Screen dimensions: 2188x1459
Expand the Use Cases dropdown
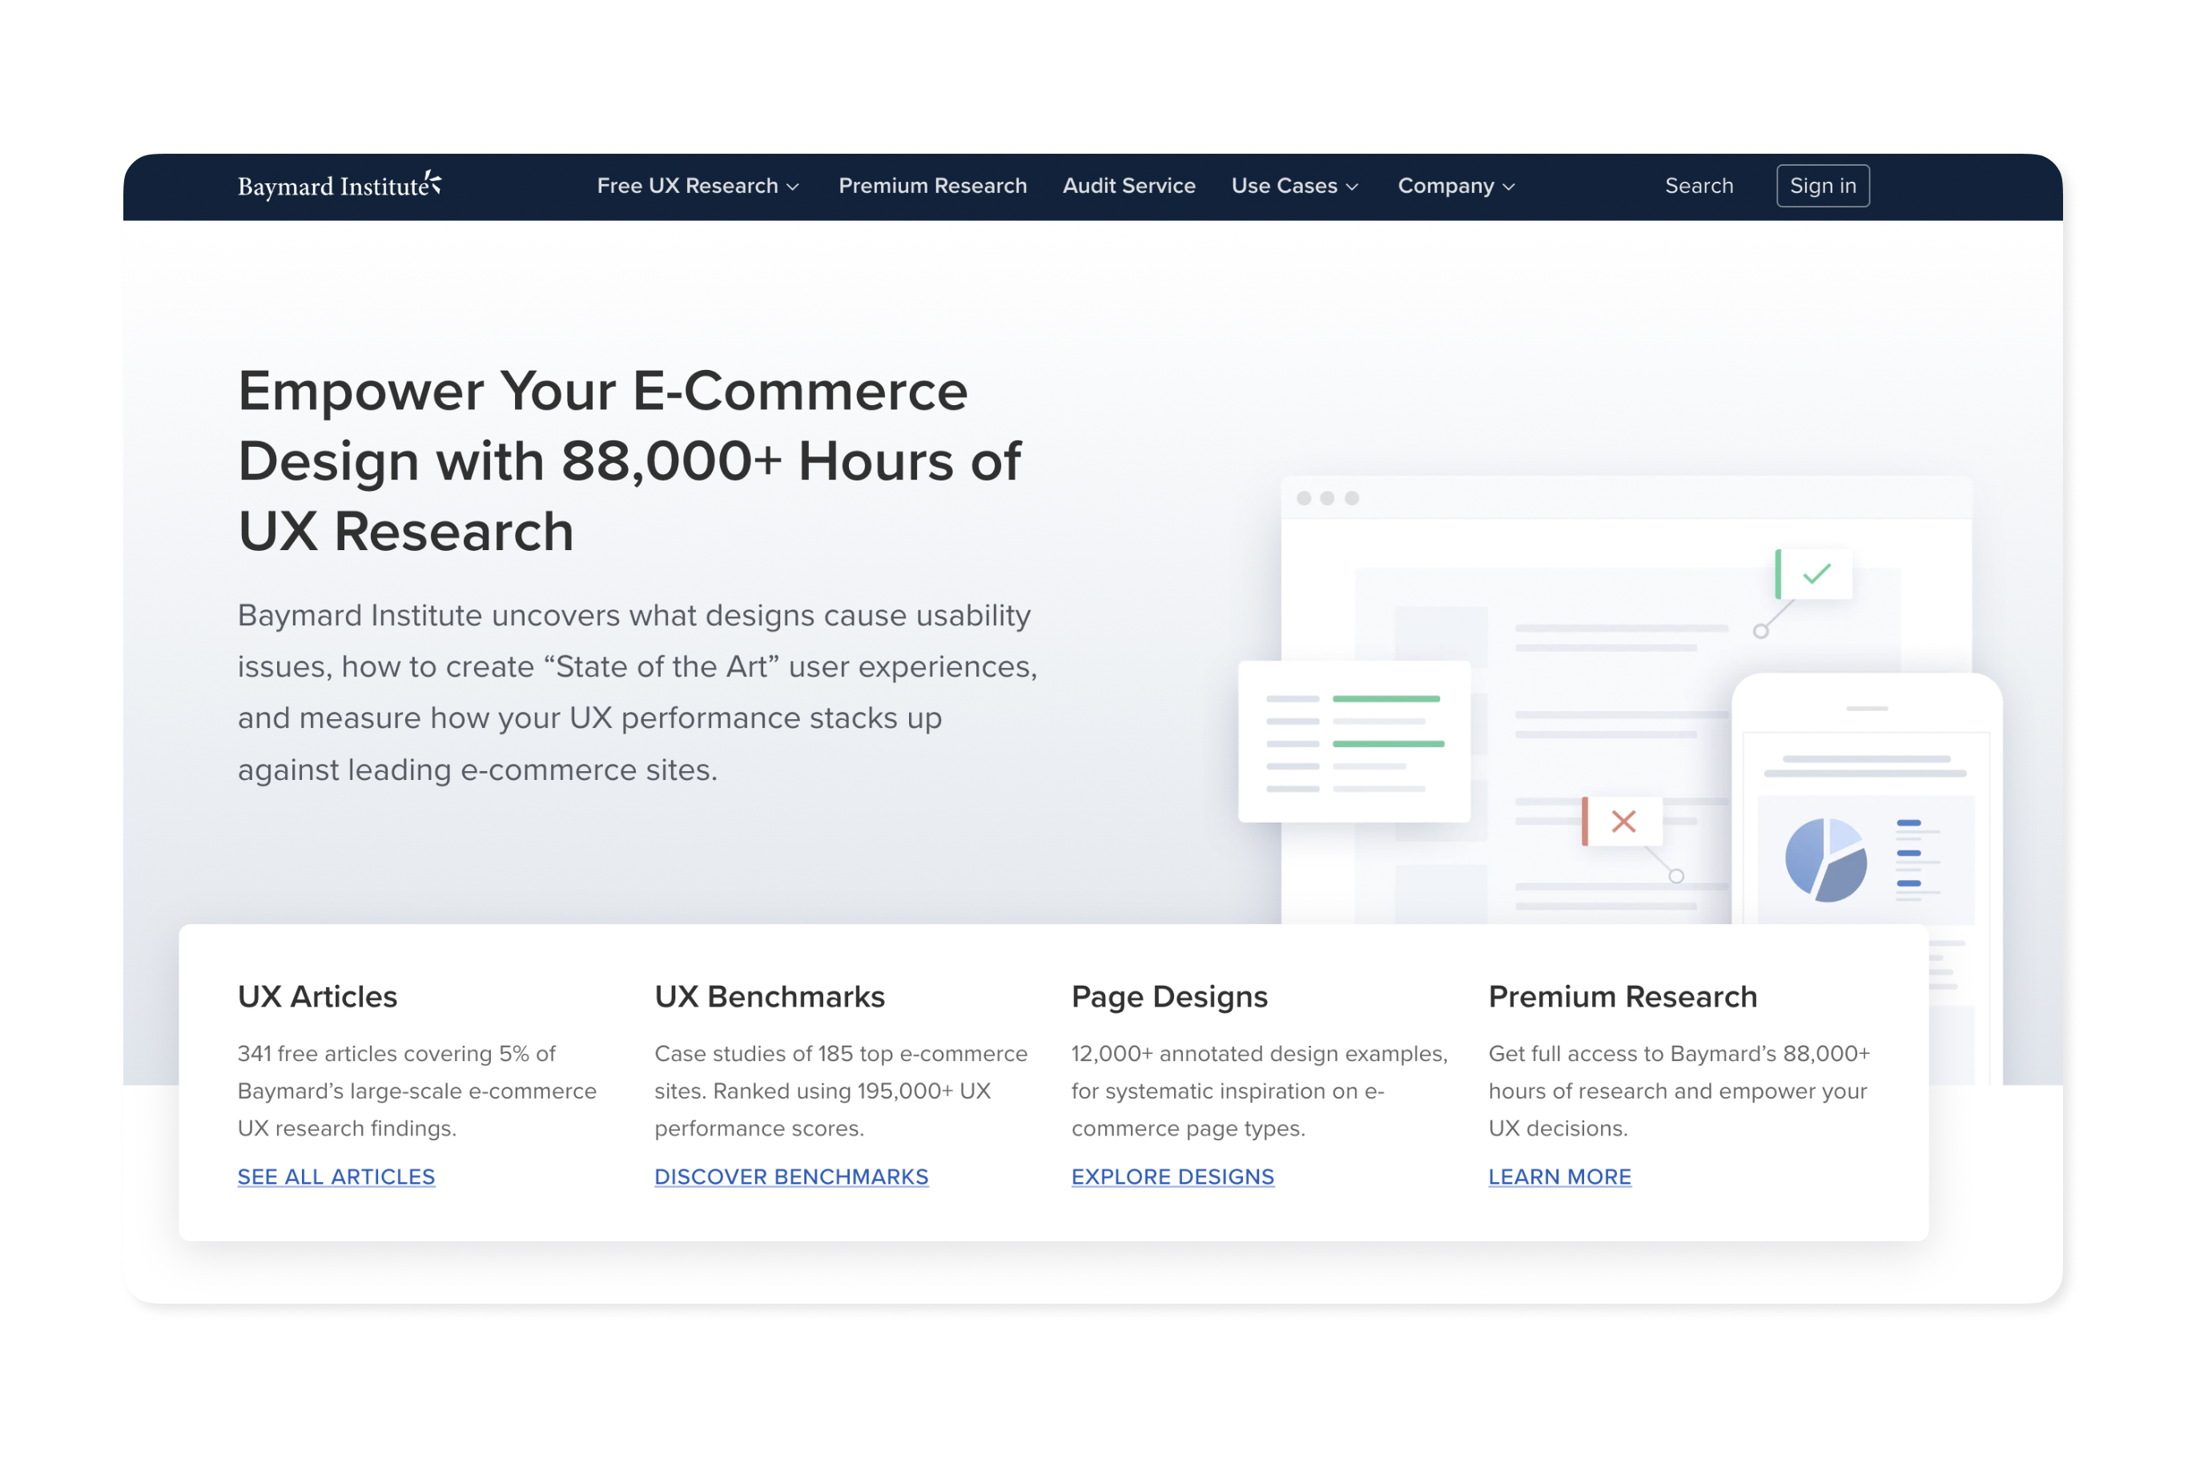coord(1294,185)
